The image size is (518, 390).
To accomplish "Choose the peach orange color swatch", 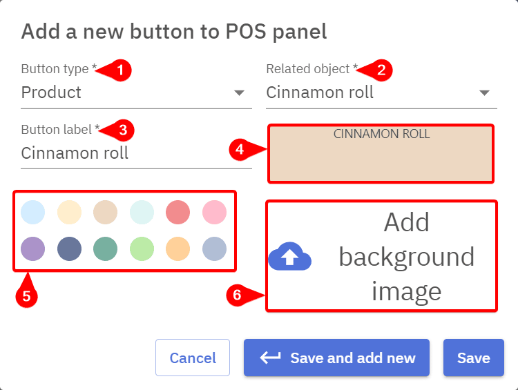I will point(178,248).
